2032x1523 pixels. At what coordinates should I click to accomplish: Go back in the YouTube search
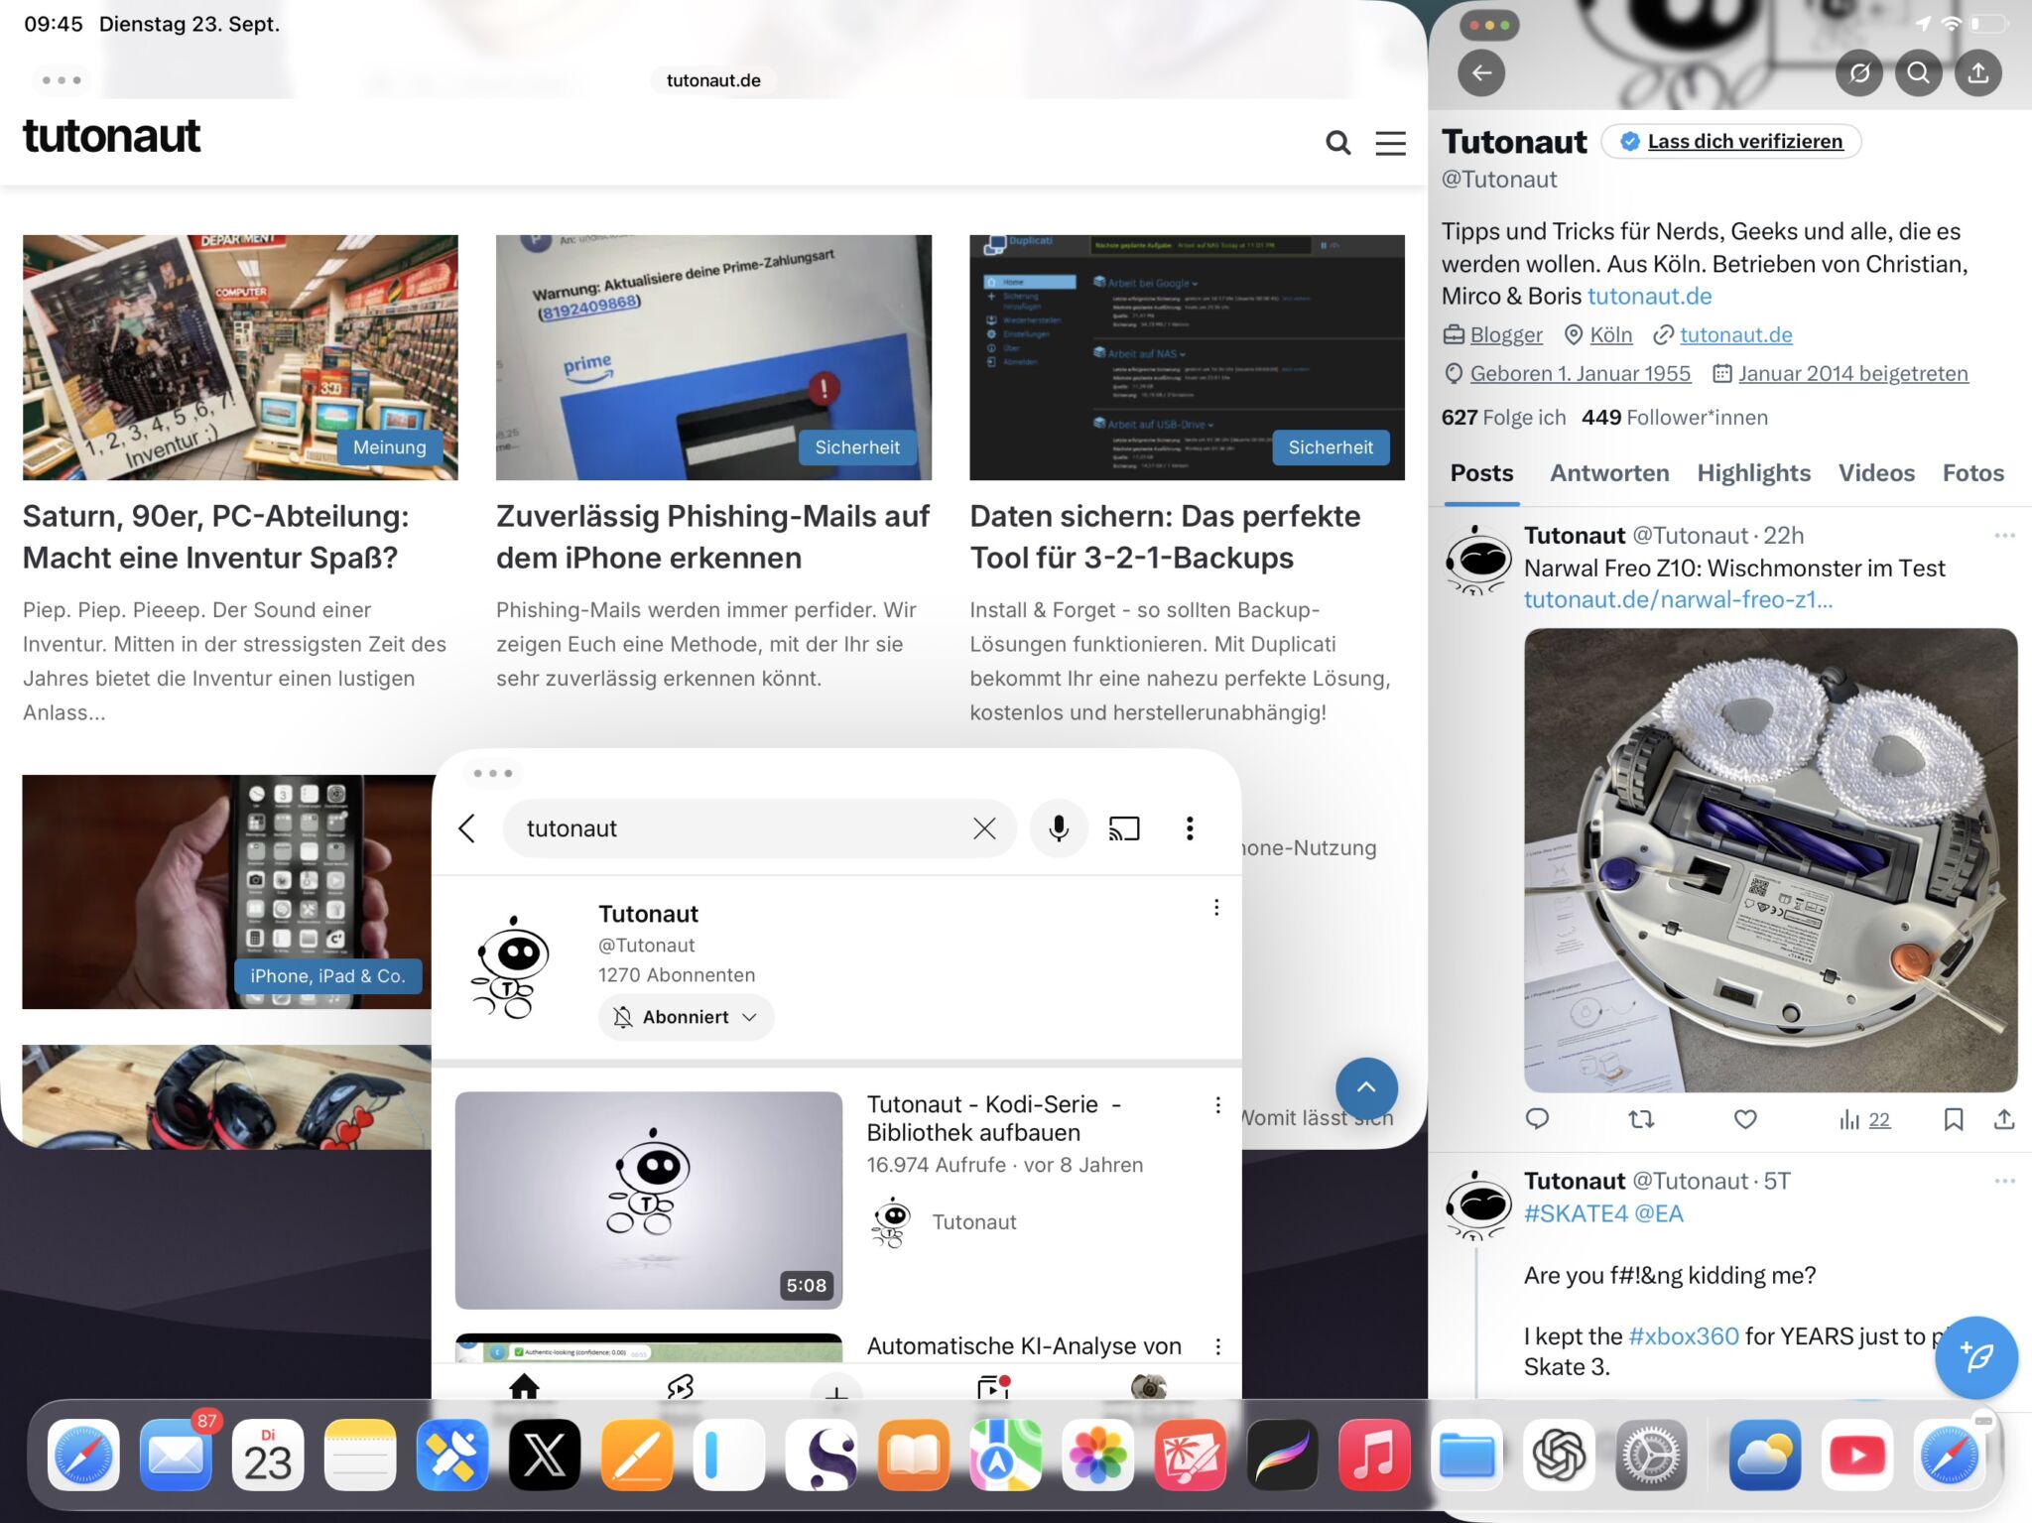(x=467, y=828)
